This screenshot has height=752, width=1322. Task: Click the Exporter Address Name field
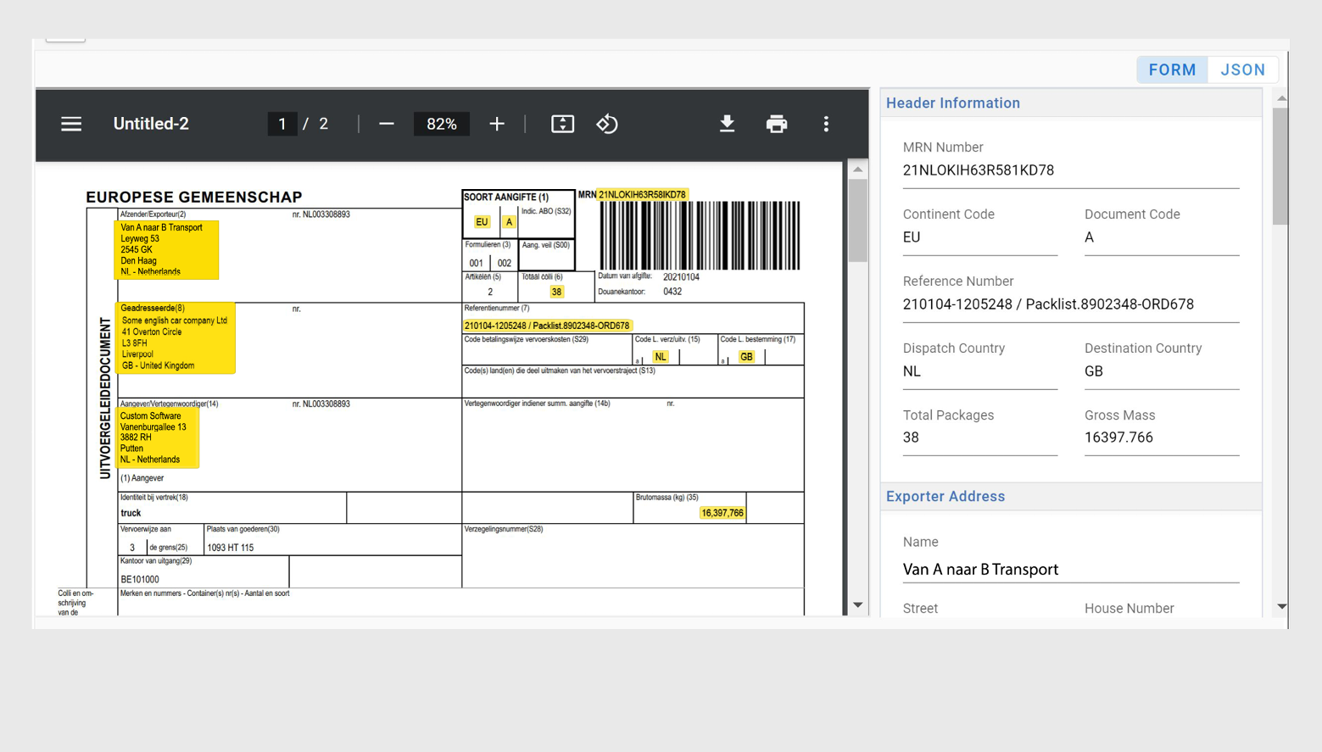point(1070,570)
